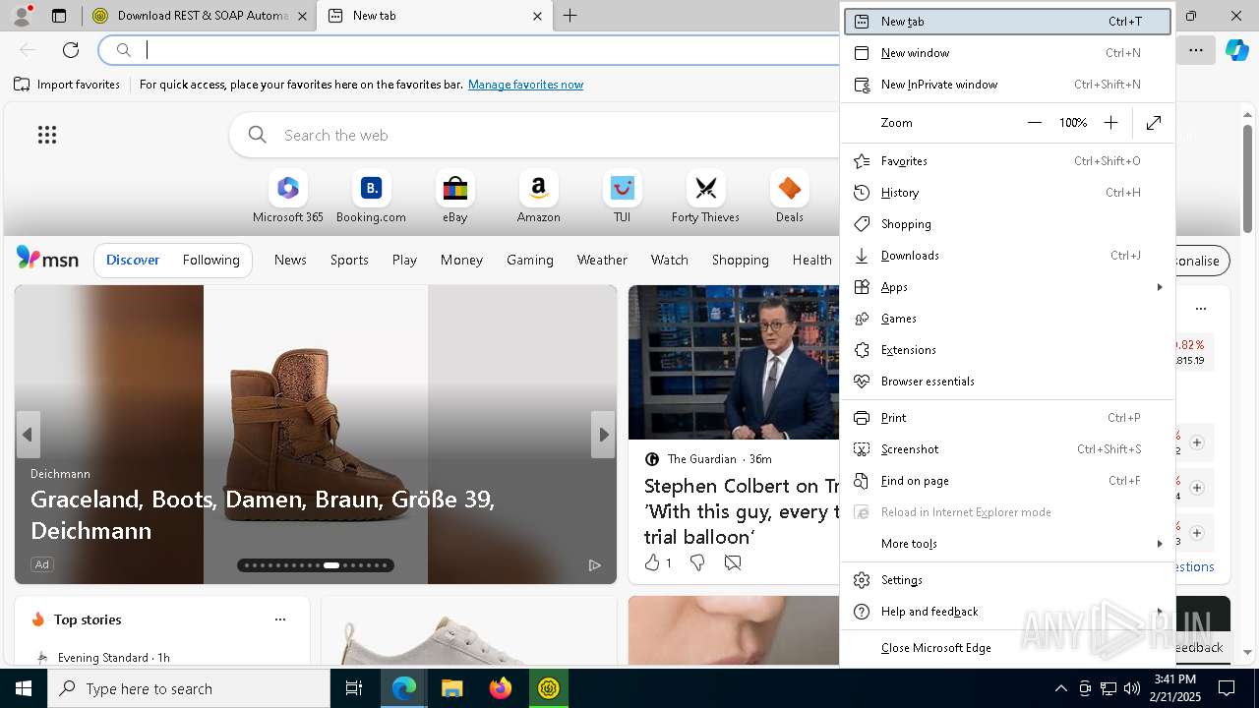
Task: Go to previous carousel slide
Action: [28, 435]
